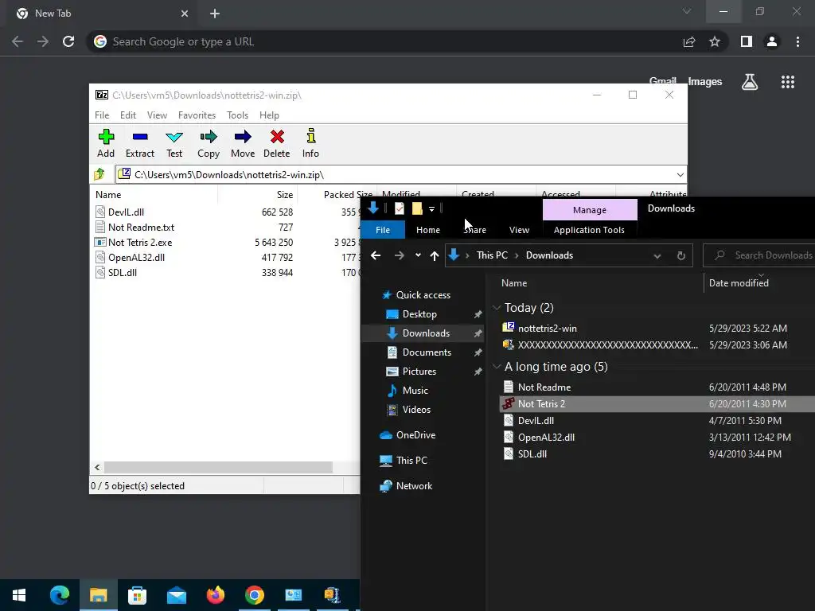Expand the 7-Zip address path dropdown
Screen dimensions: 815x611
[680, 174]
